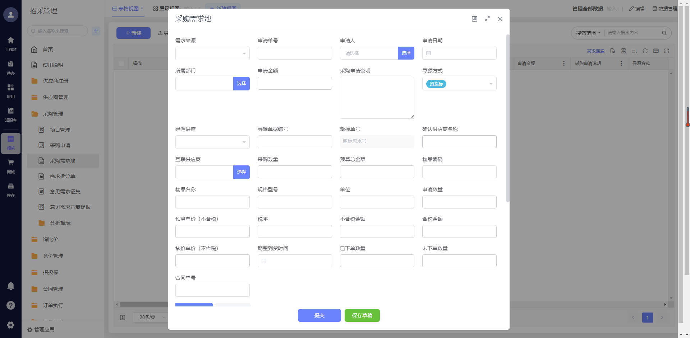Click the 提交 button
Viewport: 690px width, 338px height.
[319, 315]
